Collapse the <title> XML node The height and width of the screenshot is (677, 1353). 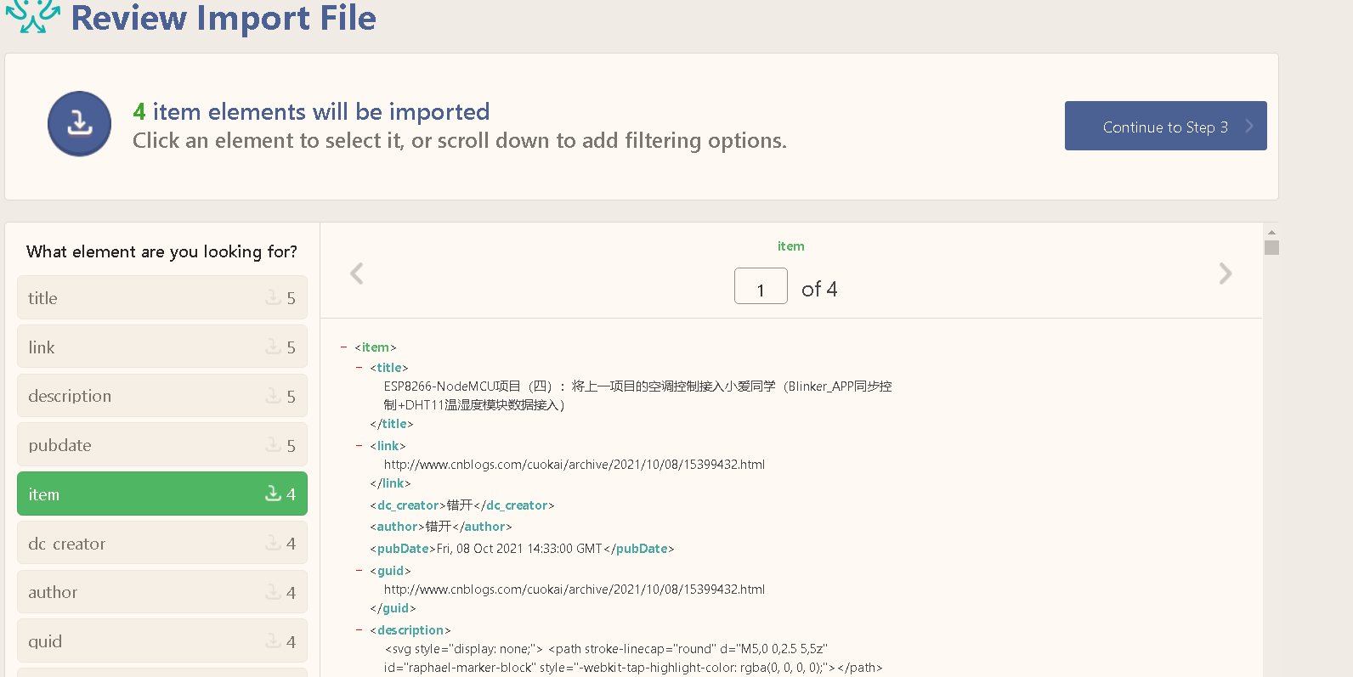(359, 368)
